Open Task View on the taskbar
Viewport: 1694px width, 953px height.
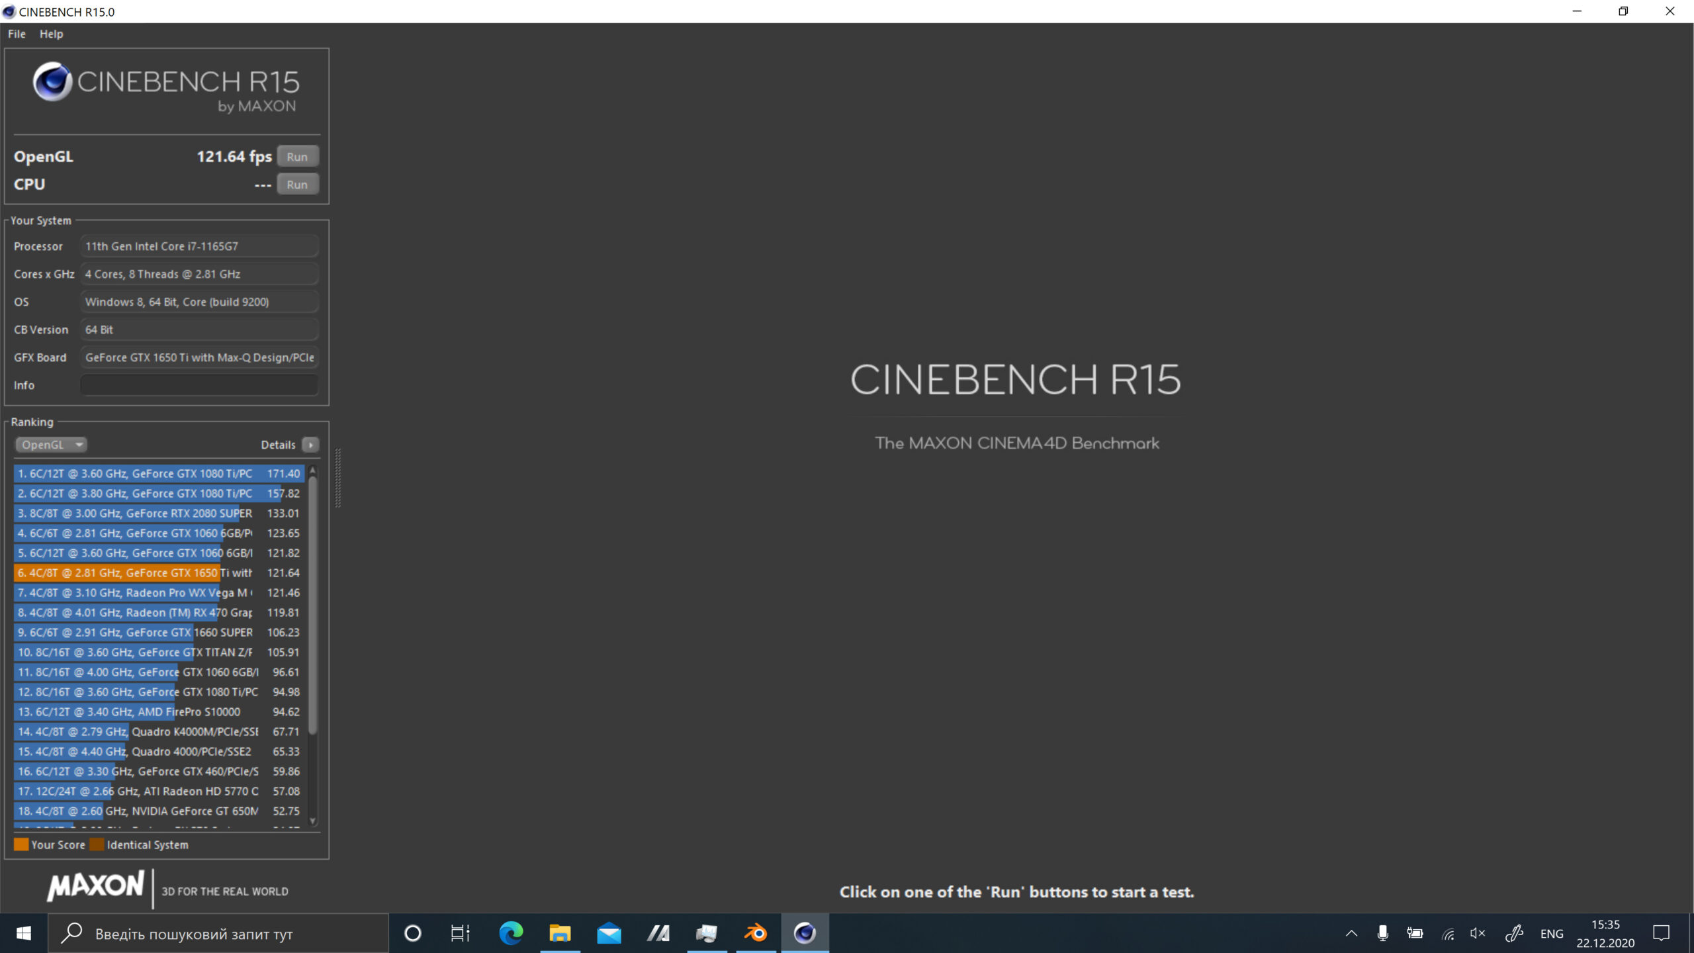pos(460,933)
